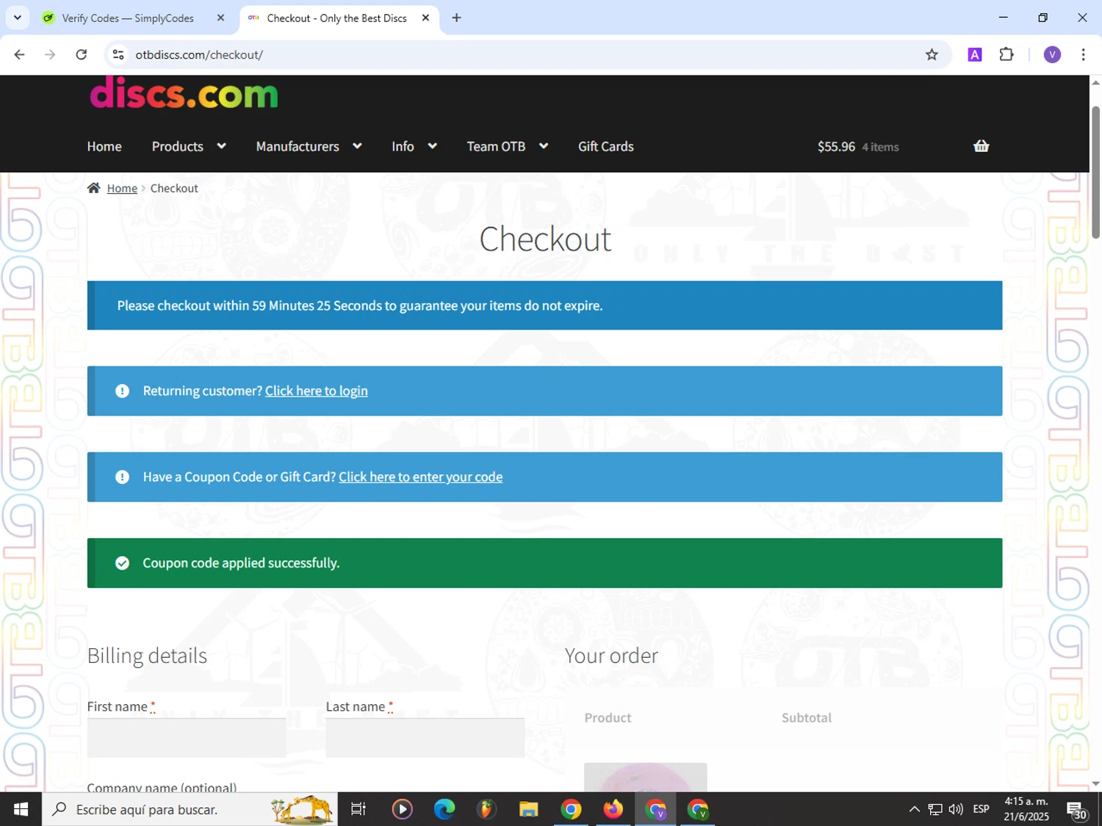Click the address bar URL
This screenshot has height=826, width=1102.
tap(199, 54)
